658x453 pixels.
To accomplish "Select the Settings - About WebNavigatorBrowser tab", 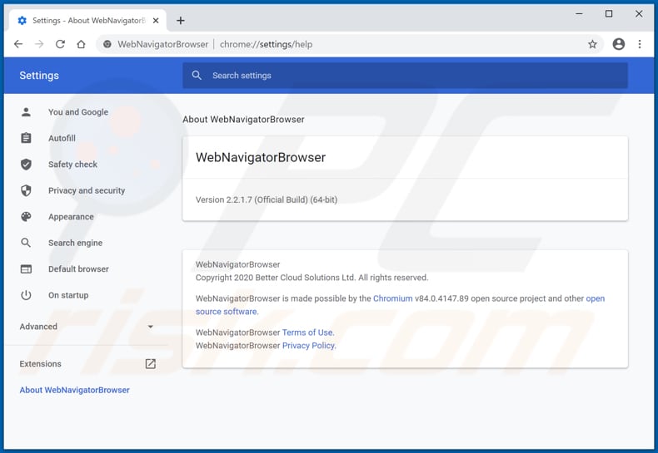I will point(87,21).
